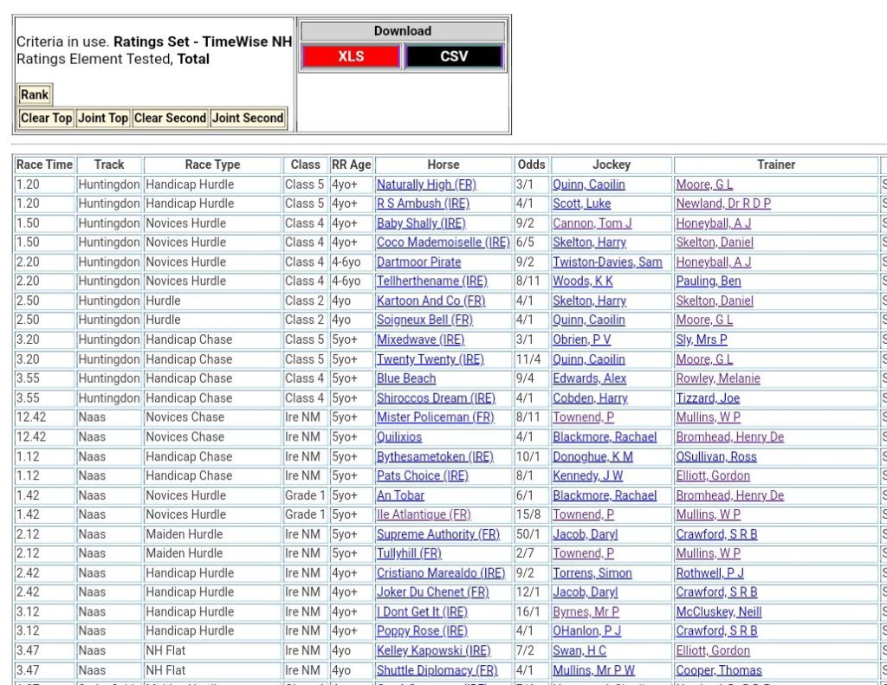Open horse Naturally High (FR) link

pos(426,184)
